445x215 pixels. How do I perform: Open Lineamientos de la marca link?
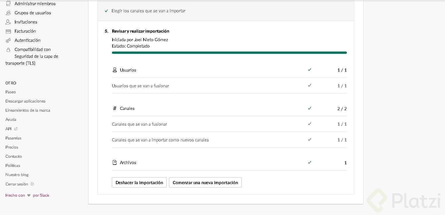point(28,110)
